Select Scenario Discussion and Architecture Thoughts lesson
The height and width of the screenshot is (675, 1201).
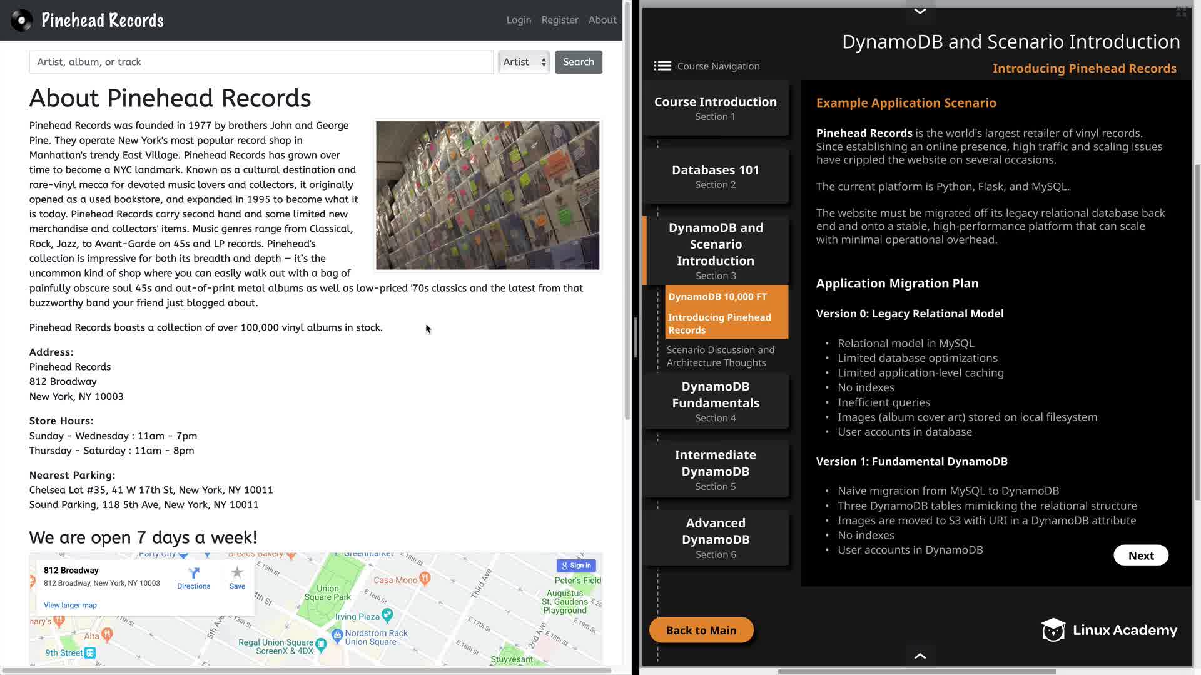(720, 356)
